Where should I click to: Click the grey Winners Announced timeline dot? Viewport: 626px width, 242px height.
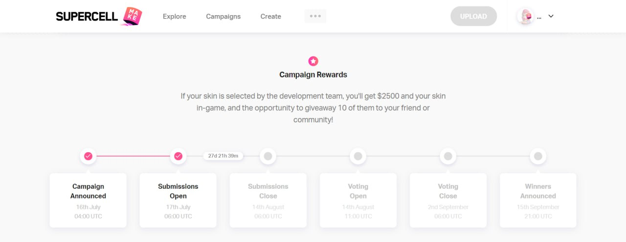[538, 156]
